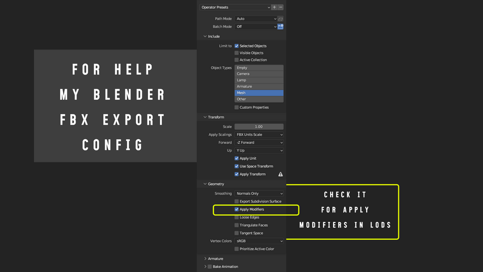
Task: Enable the Bake Animation checkbox
Action: click(210, 267)
